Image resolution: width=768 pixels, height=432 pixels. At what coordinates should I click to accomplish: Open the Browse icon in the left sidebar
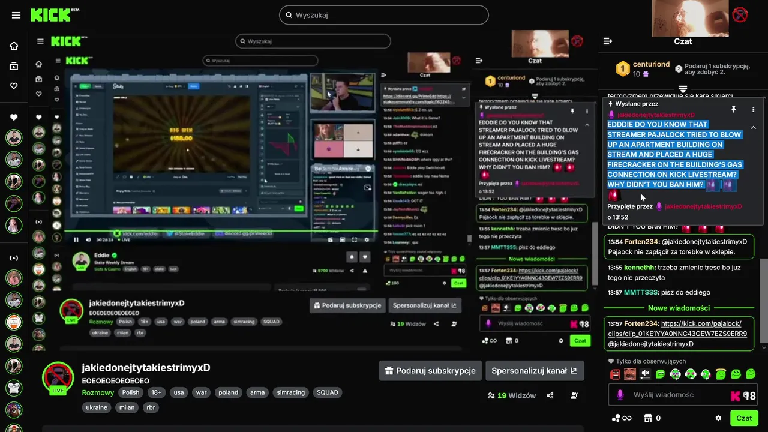tap(14, 66)
